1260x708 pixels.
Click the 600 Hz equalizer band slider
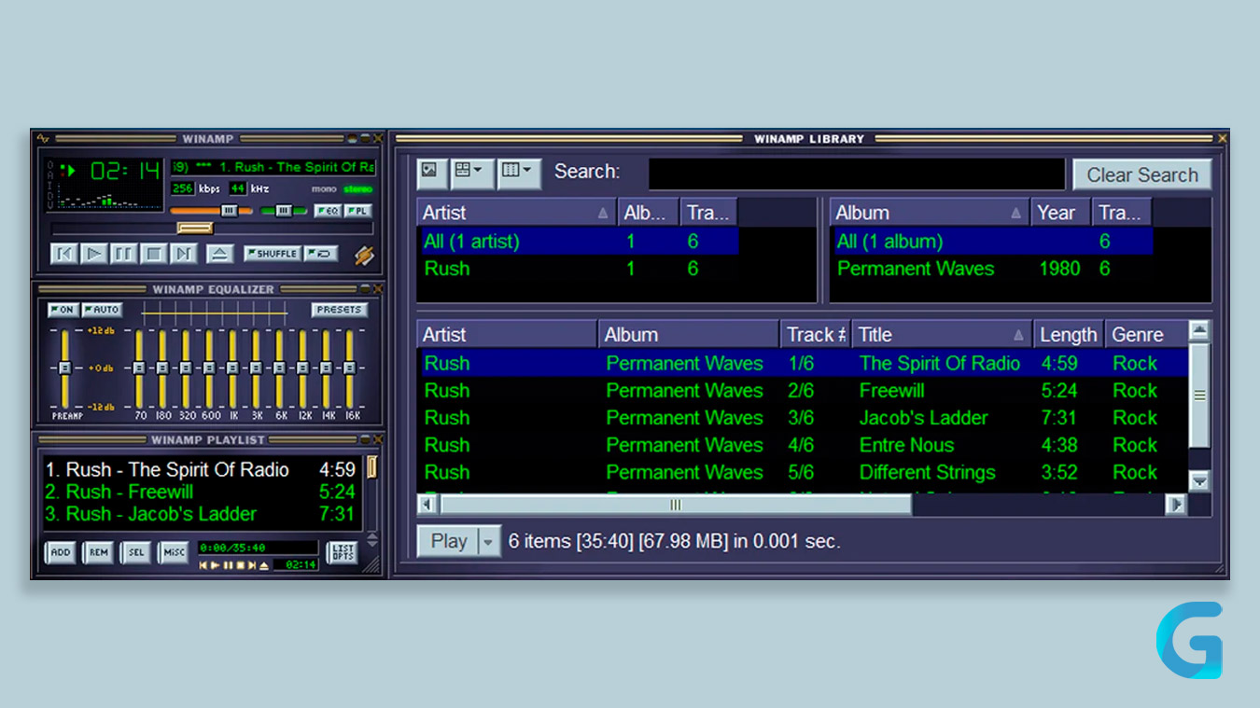[x=210, y=368]
